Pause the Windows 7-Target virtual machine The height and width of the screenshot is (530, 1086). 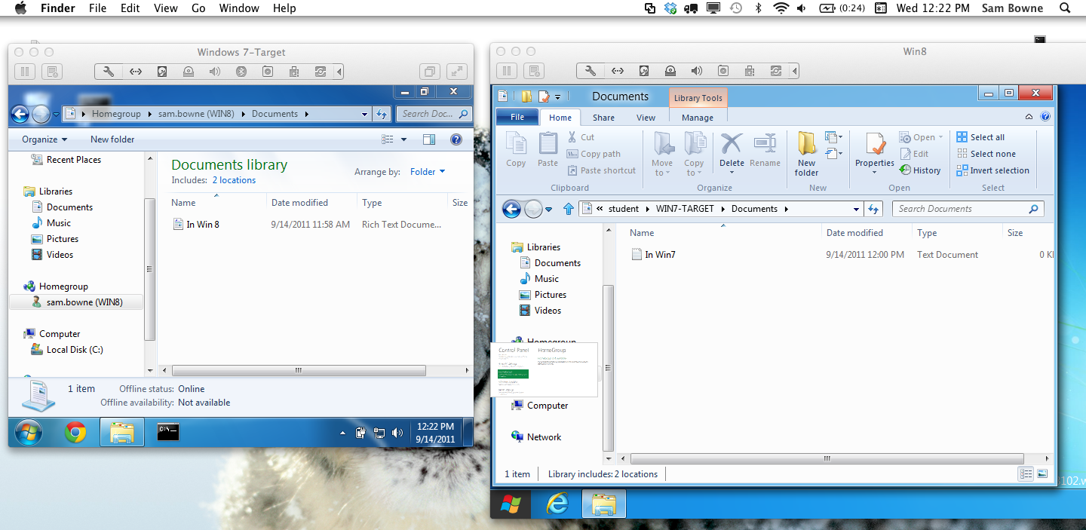(x=24, y=72)
